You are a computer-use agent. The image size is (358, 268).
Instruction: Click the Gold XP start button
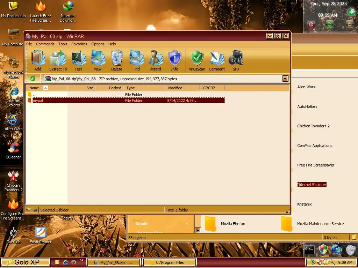(x=25, y=262)
